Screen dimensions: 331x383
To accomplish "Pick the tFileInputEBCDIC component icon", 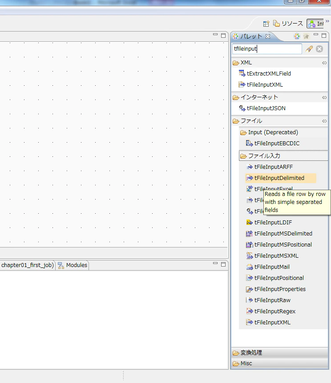I will coord(249,144).
